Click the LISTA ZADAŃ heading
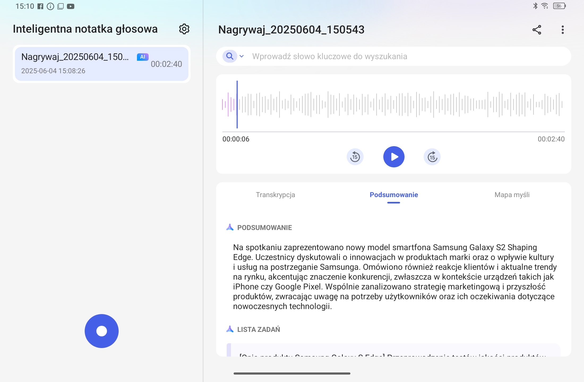Image resolution: width=584 pixels, height=382 pixels. tap(259, 329)
